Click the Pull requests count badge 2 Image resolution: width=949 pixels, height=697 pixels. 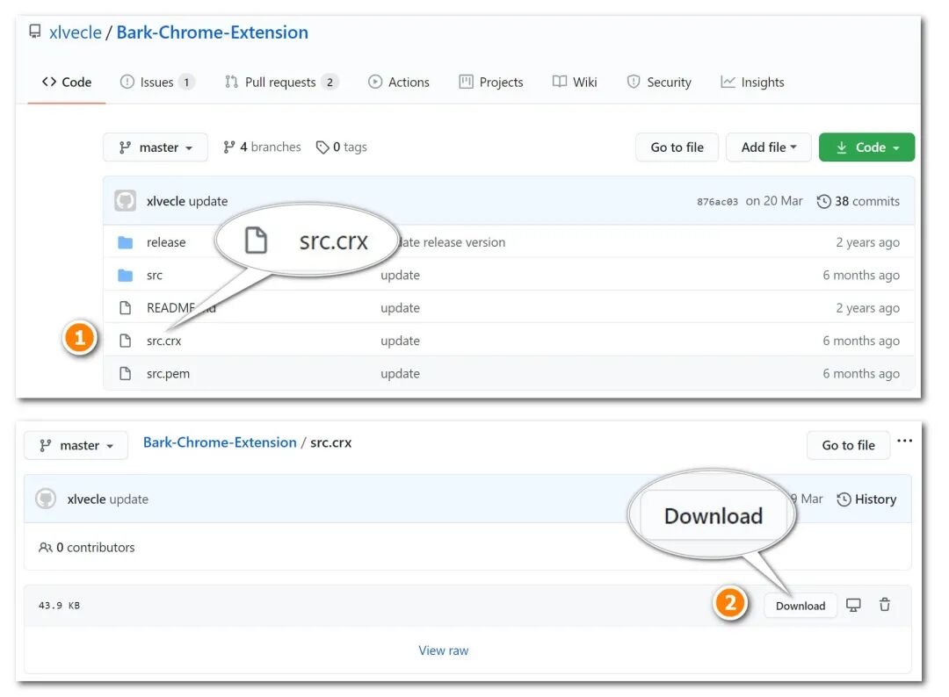coord(330,83)
